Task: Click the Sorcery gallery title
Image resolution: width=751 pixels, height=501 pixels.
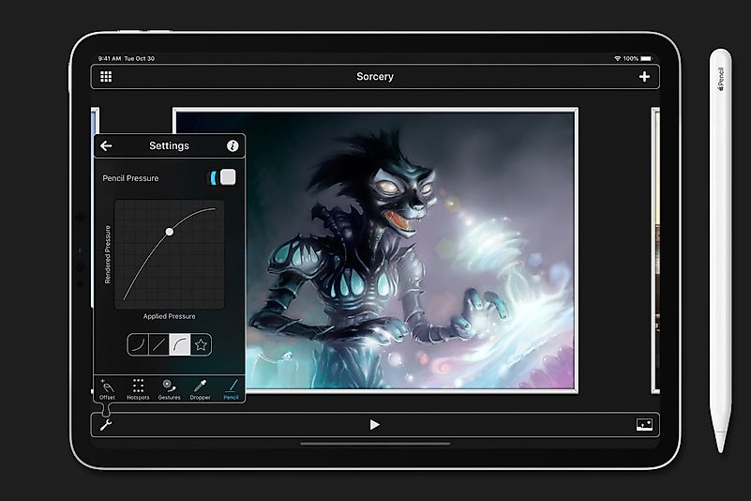Action: (x=375, y=77)
